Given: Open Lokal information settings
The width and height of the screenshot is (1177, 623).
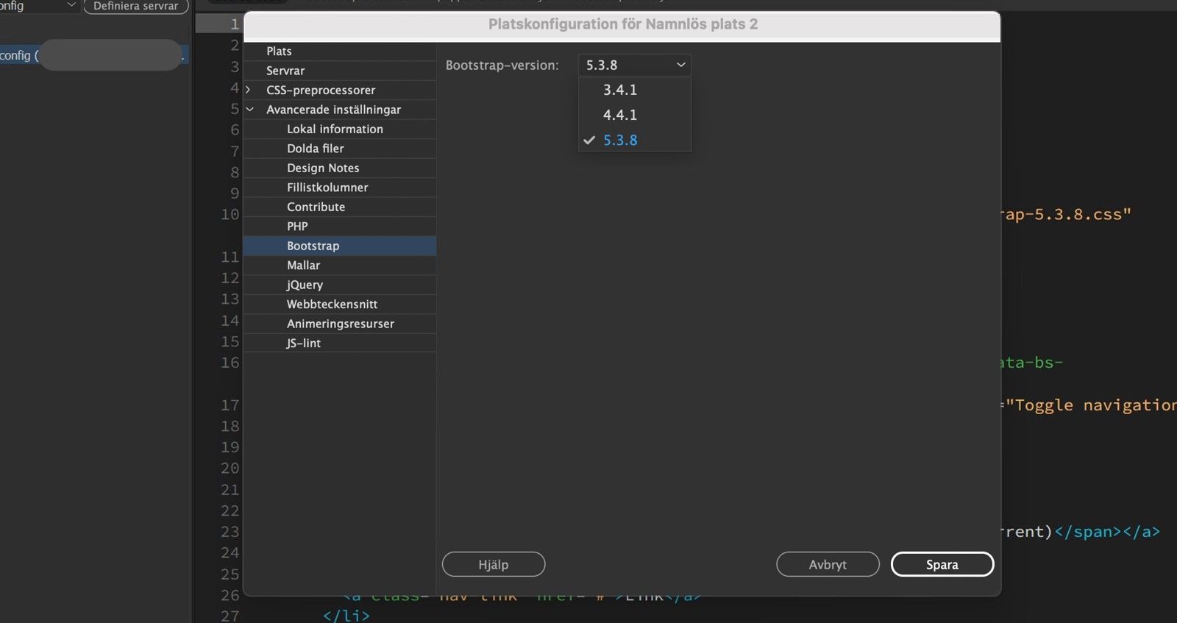Looking at the screenshot, I should point(340,129).
